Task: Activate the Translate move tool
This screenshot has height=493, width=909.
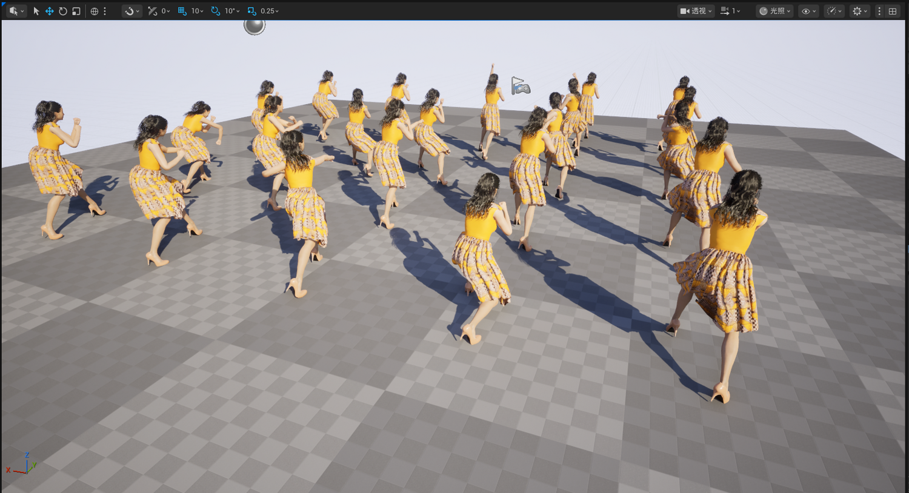Action: point(50,11)
